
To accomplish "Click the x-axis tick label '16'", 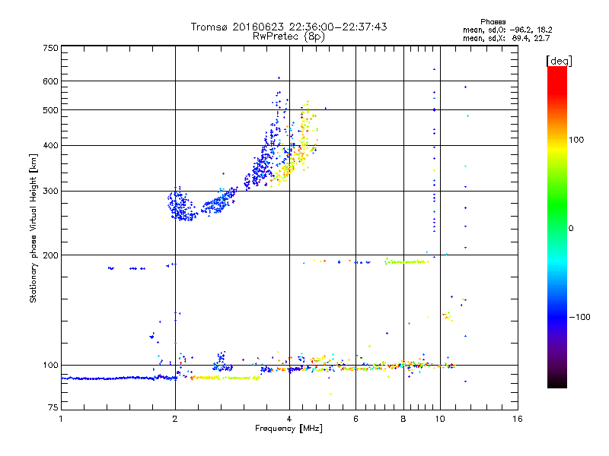I will pos(518,419).
